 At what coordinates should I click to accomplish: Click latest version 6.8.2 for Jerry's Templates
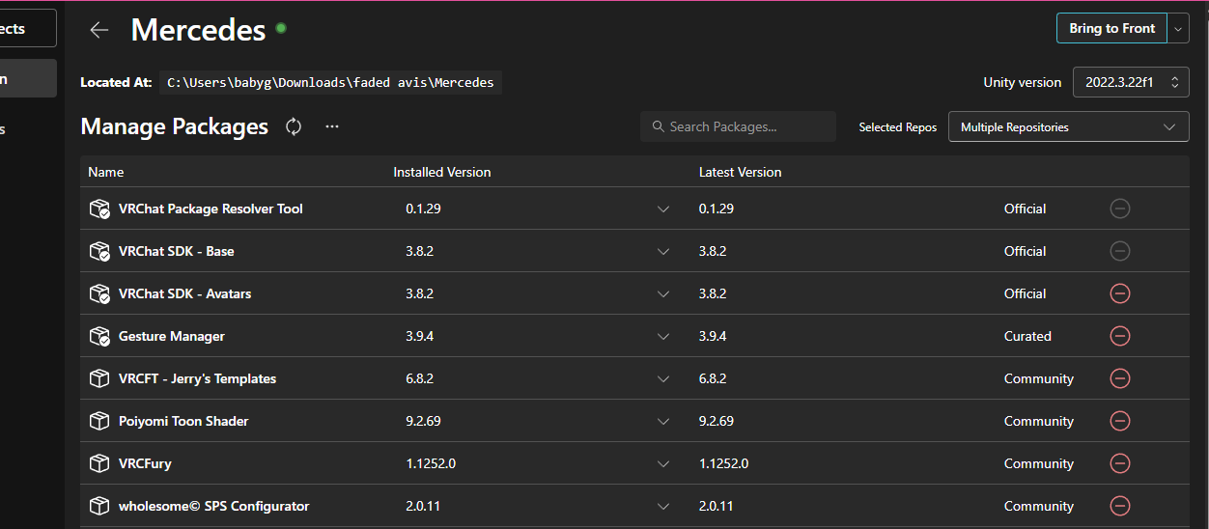[x=713, y=378]
